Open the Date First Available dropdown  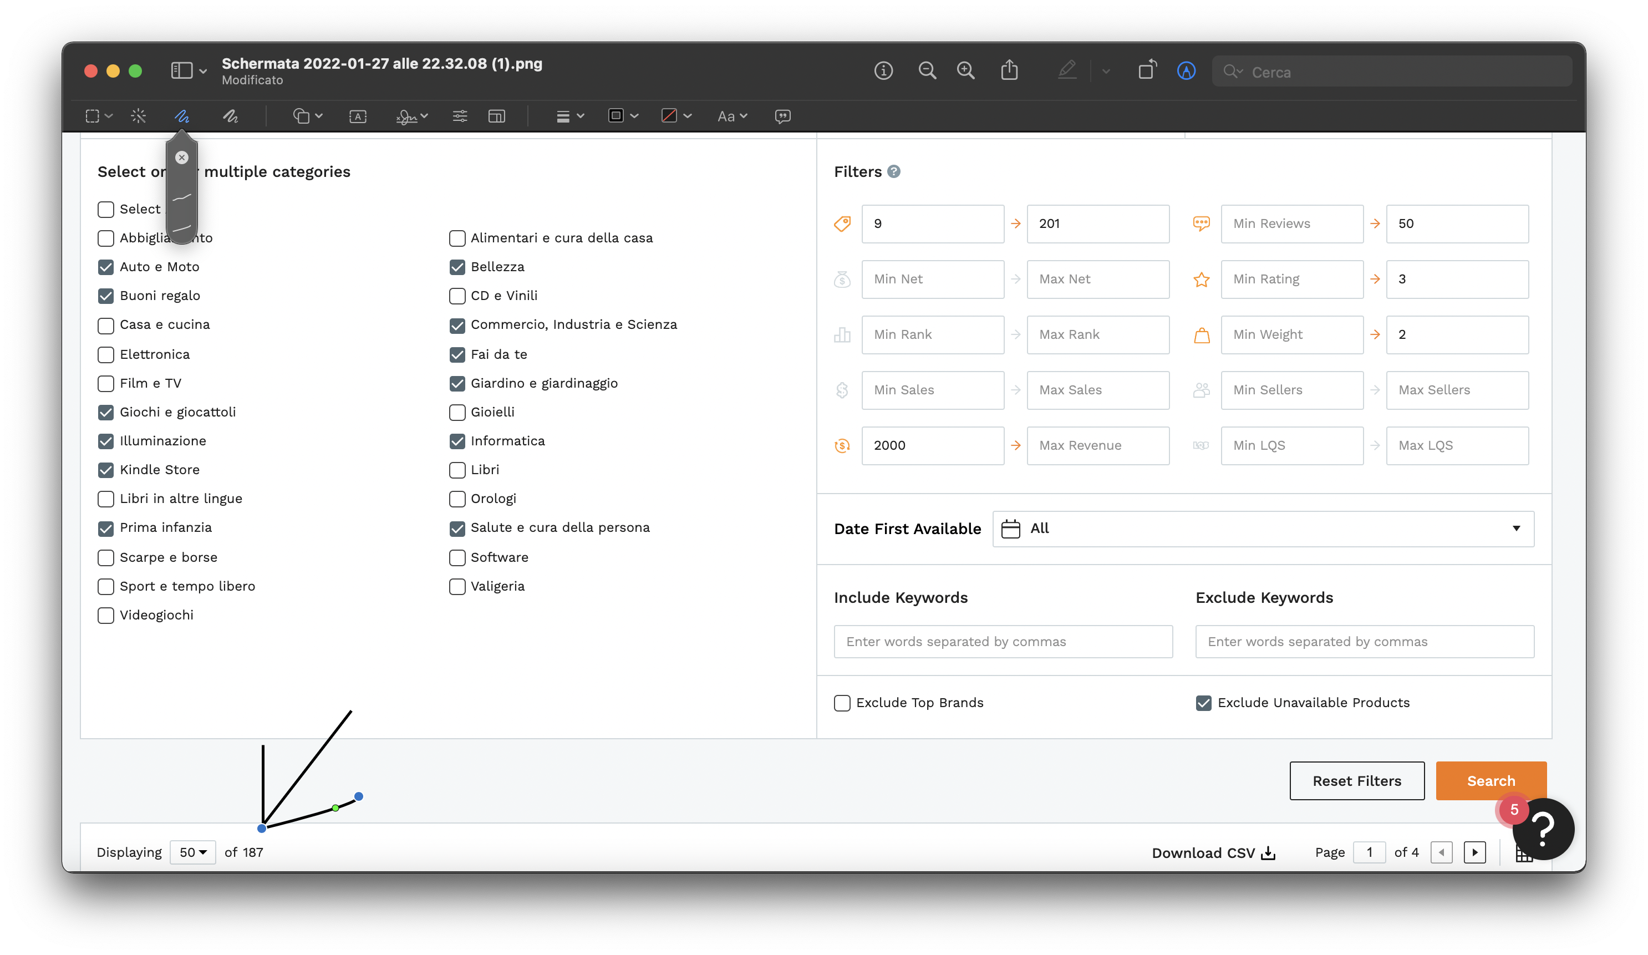[x=1263, y=529]
